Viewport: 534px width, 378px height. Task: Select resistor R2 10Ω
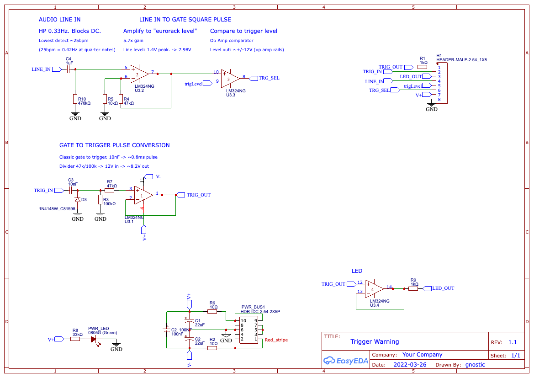point(212,348)
